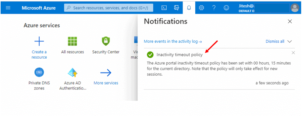302x116 pixels.
Task: Click the Notifications heading
Action: tap(165, 21)
